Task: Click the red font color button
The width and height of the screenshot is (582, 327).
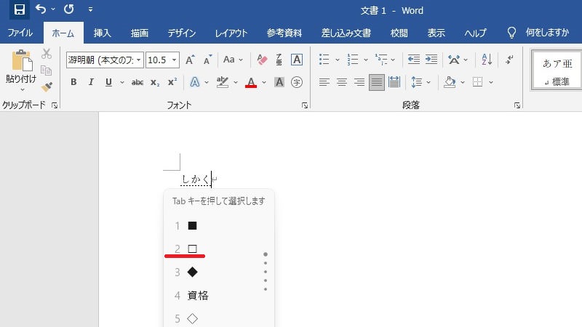Action: pos(251,82)
